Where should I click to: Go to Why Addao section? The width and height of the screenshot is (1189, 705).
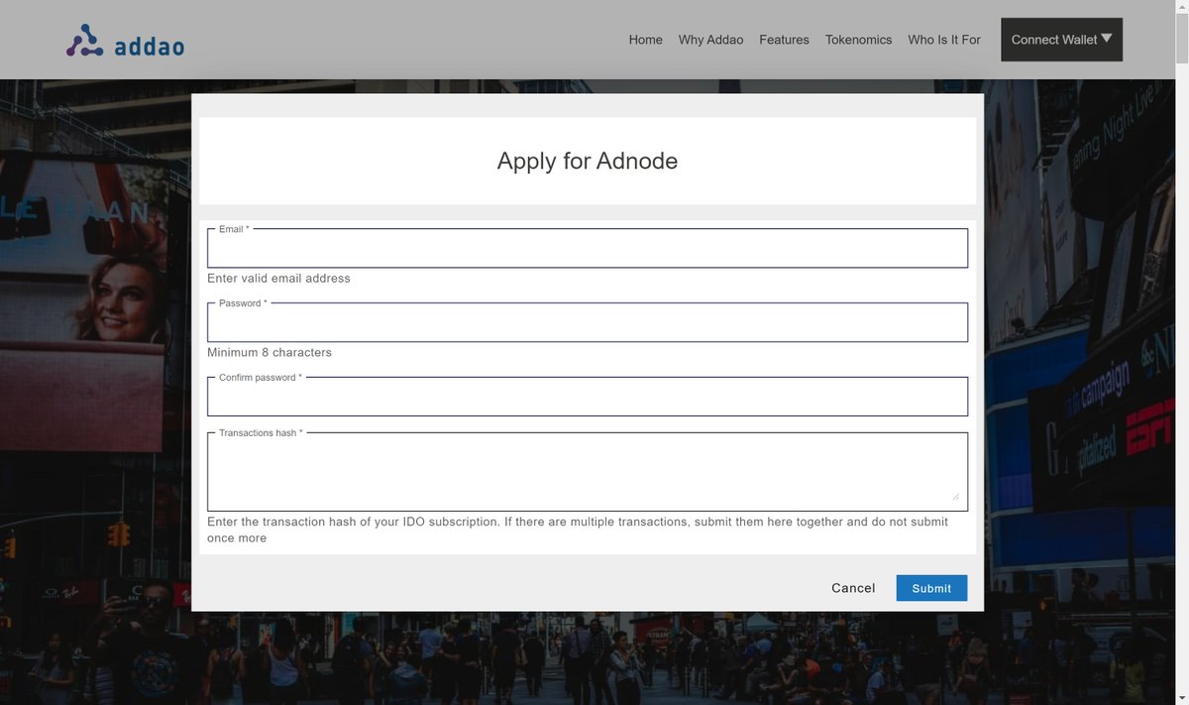pyautogui.click(x=710, y=40)
